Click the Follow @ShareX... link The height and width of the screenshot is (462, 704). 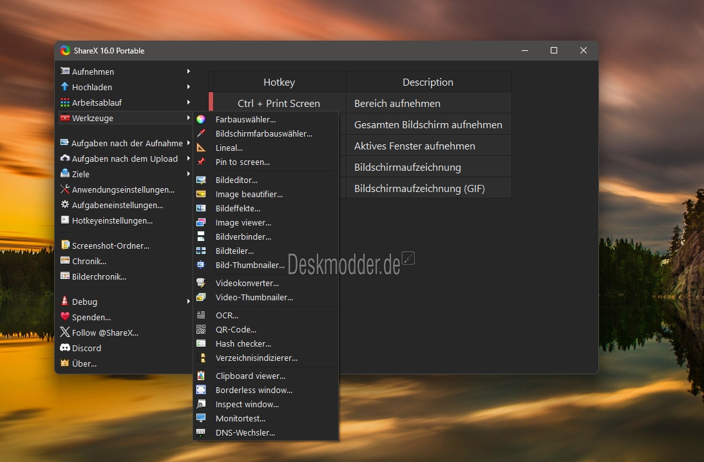point(126,332)
